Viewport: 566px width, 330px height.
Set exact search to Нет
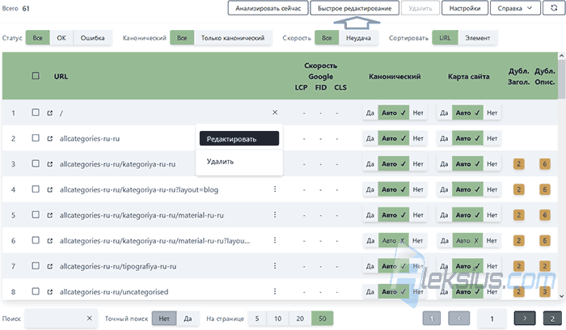tap(164, 319)
